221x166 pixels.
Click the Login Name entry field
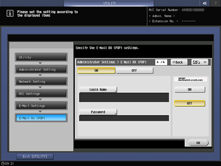124,98
